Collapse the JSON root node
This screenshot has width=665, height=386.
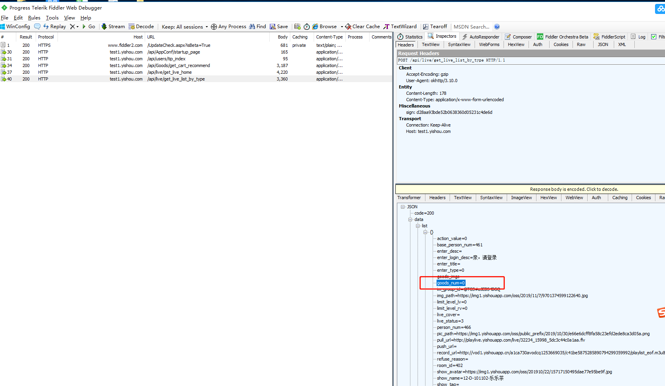click(402, 207)
